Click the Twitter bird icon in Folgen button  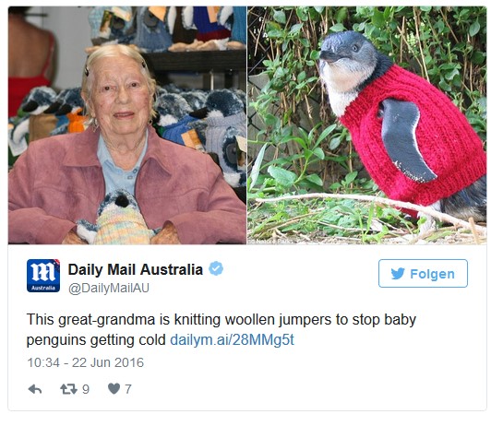coord(398,274)
